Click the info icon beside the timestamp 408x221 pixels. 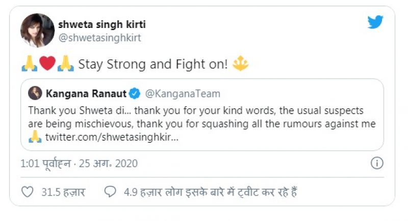pos(376,164)
